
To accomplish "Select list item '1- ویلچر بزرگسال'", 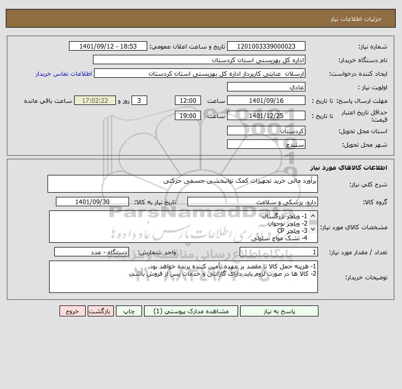I will pos(285,216).
